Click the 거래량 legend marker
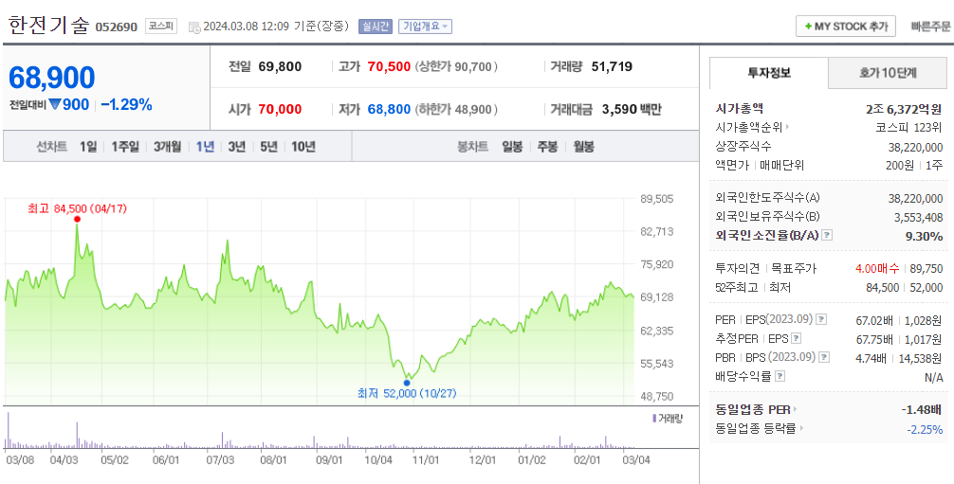Image resolution: width=954 pixels, height=484 pixels. [654, 419]
